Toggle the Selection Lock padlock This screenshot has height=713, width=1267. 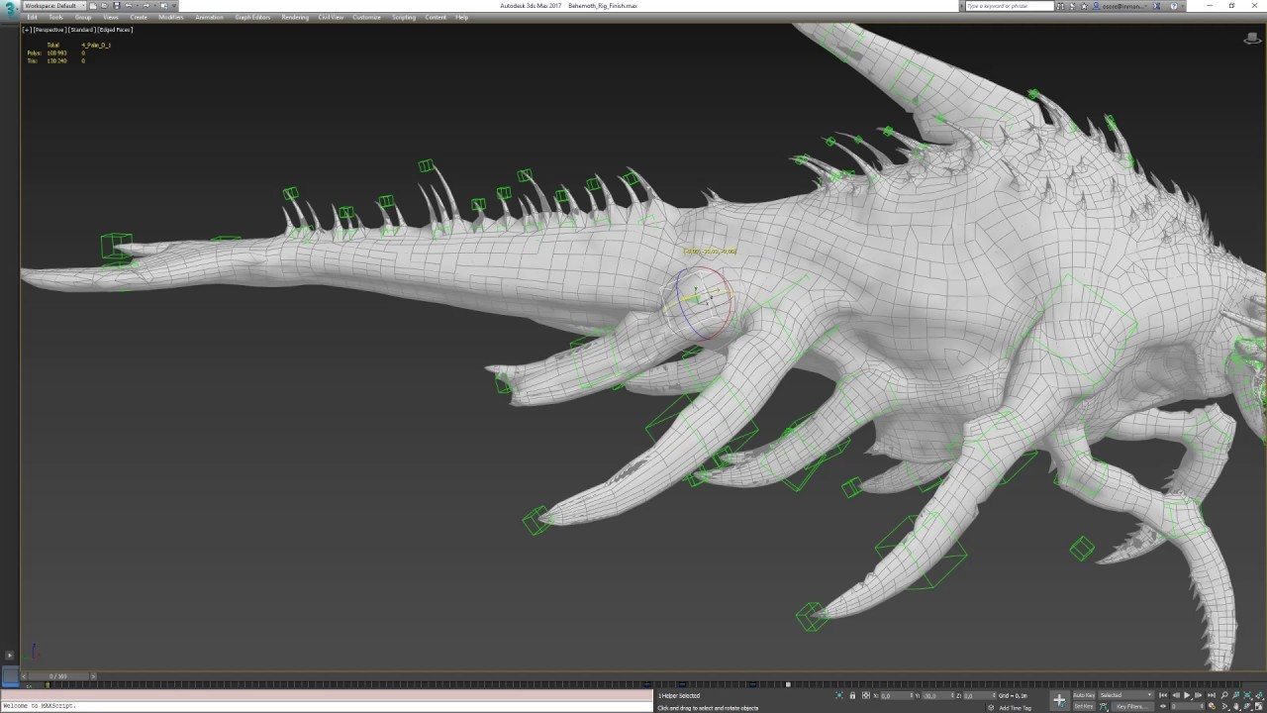[853, 695]
